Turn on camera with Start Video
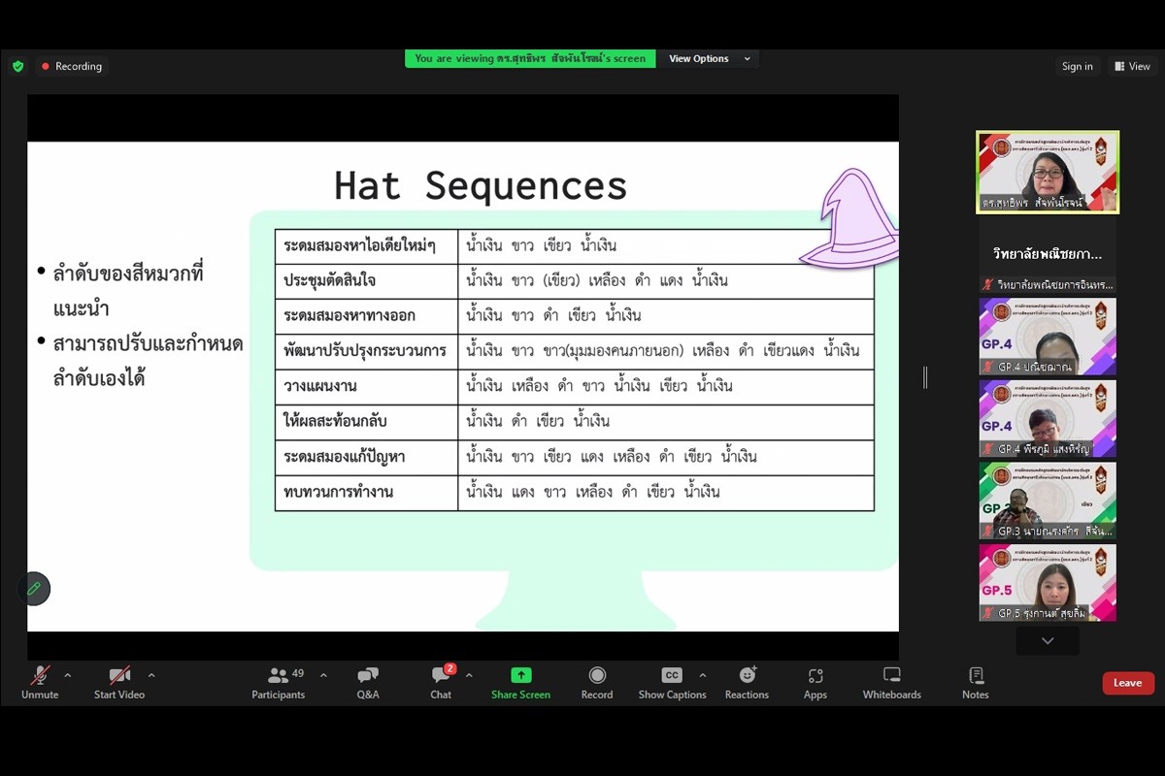This screenshot has width=1165, height=776. pos(119,675)
